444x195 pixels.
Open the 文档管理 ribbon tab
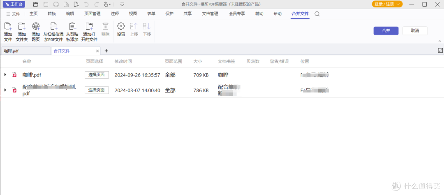(210, 14)
